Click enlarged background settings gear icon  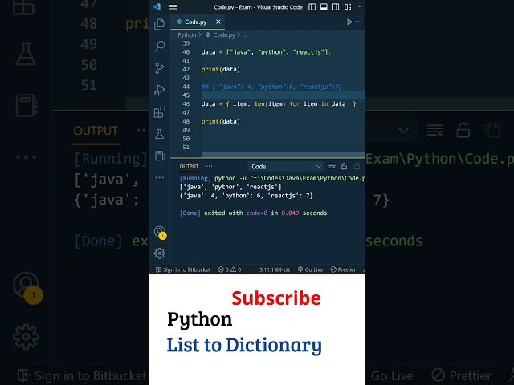[x=26, y=337]
